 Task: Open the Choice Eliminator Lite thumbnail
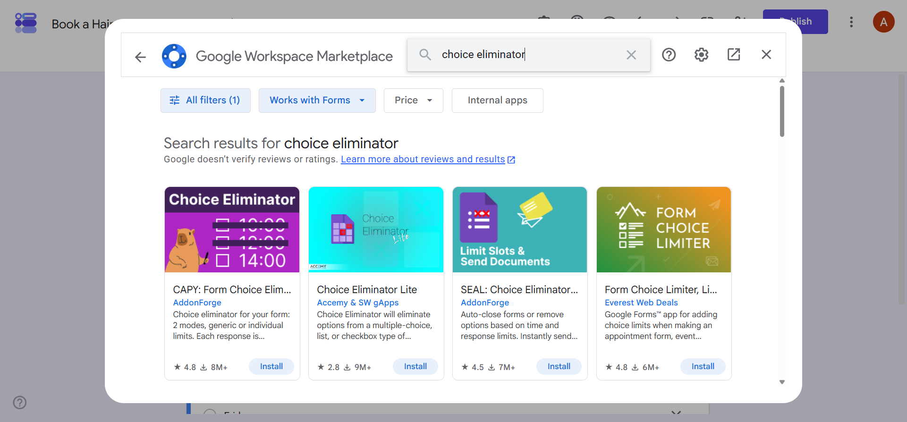376,229
